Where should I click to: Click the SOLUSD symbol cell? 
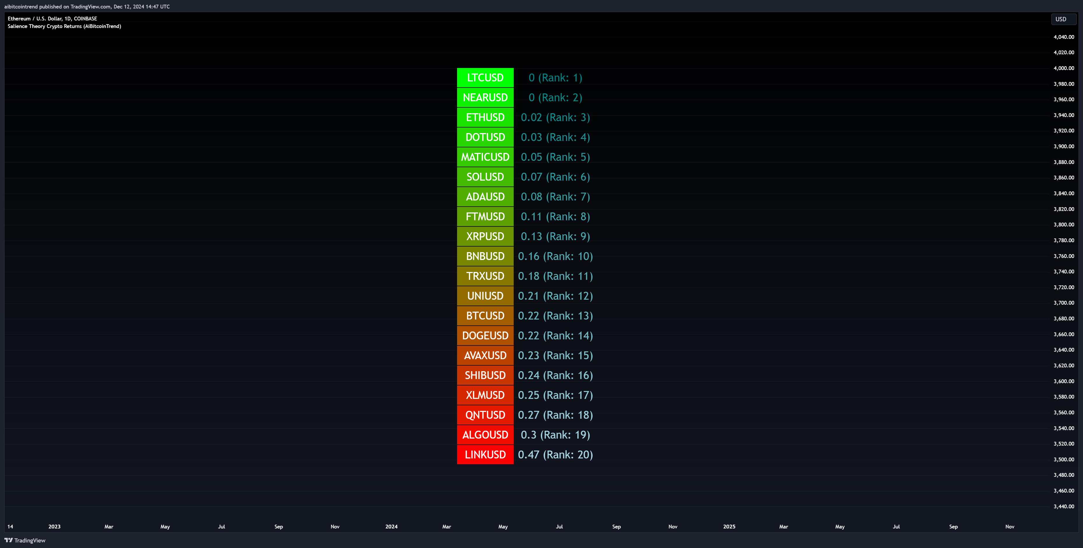pos(485,177)
